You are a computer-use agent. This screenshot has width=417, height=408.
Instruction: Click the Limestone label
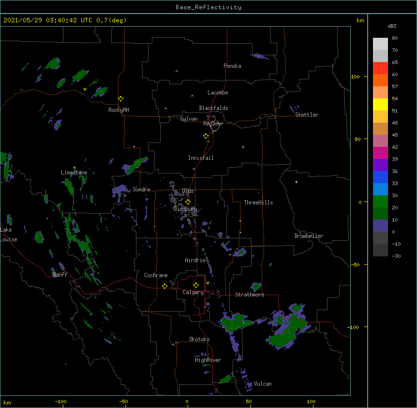pos(74,173)
